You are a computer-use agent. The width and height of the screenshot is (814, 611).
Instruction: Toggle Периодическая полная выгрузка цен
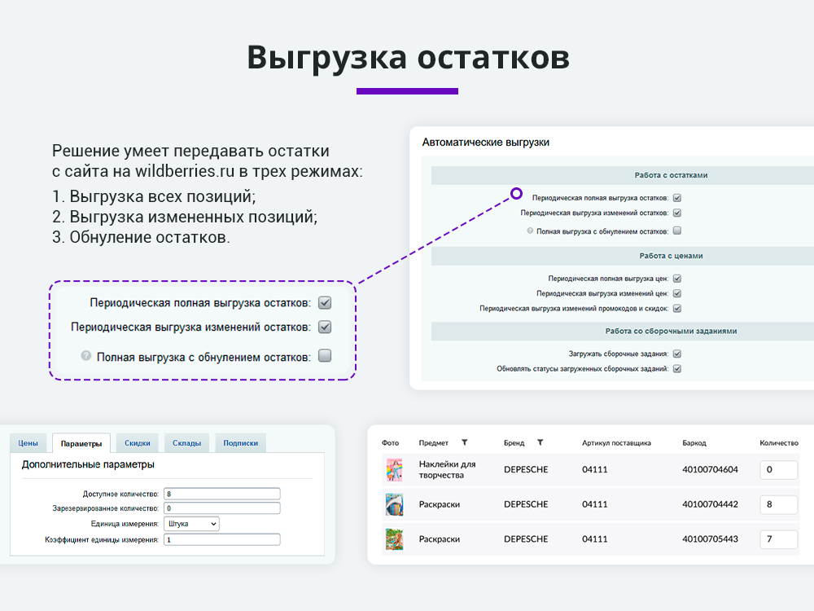(x=676, y=277)
